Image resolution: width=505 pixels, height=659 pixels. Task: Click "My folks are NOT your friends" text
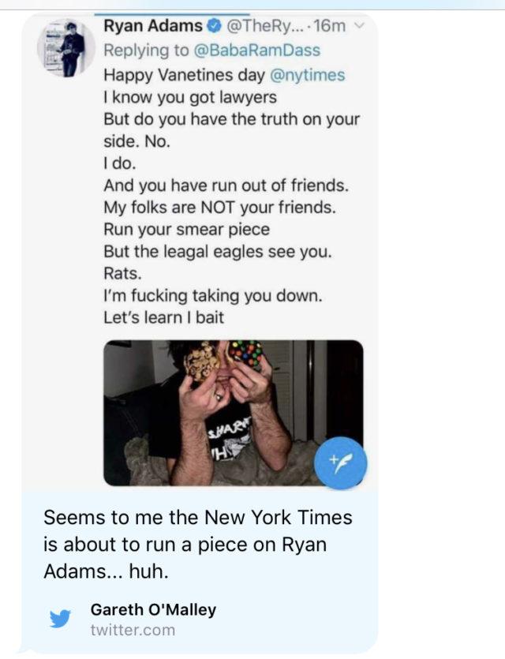click(219, 208)
